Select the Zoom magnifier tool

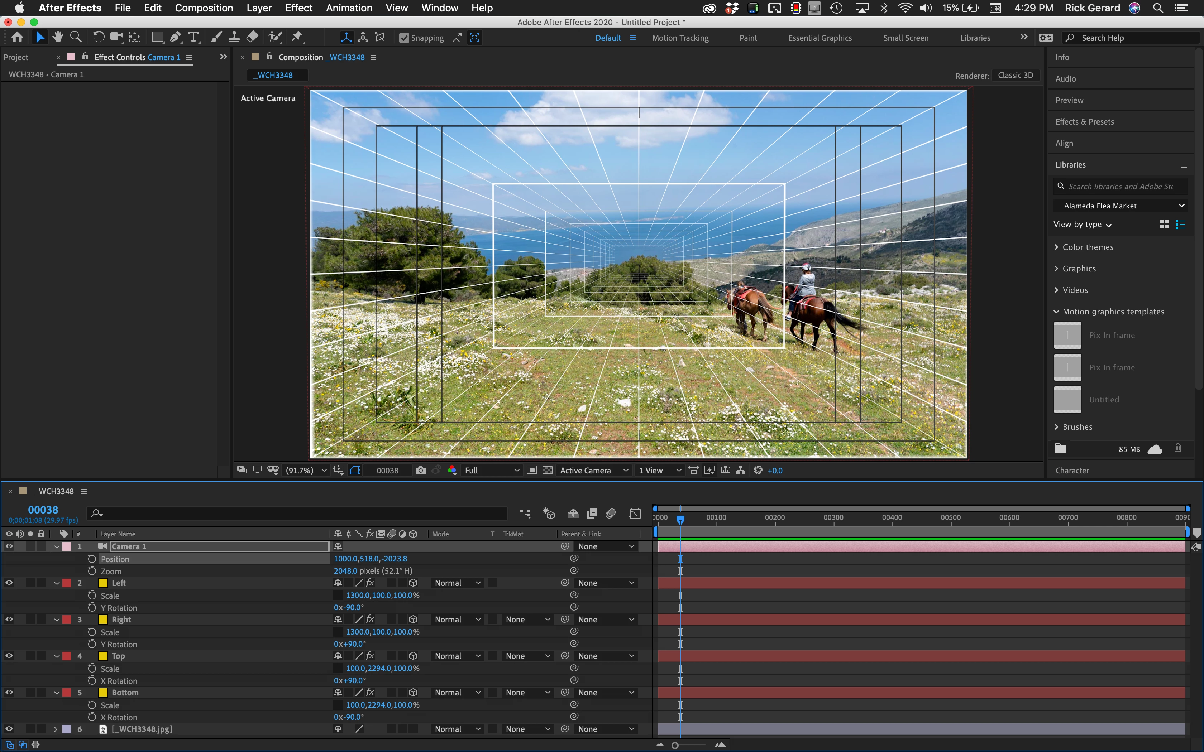[76, 37]
